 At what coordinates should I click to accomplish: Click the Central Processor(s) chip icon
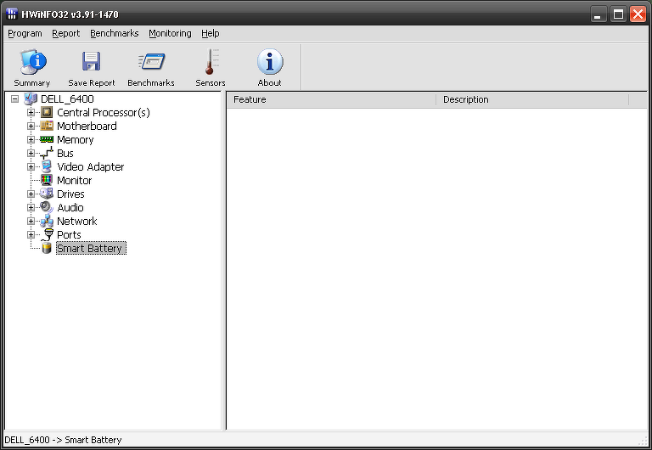coord(47,112)
